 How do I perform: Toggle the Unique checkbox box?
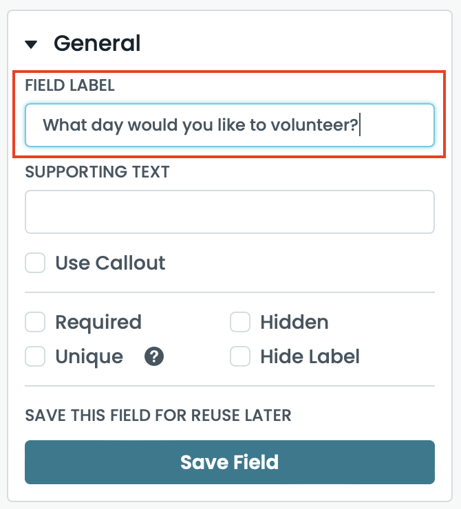[x=35, y=356]
